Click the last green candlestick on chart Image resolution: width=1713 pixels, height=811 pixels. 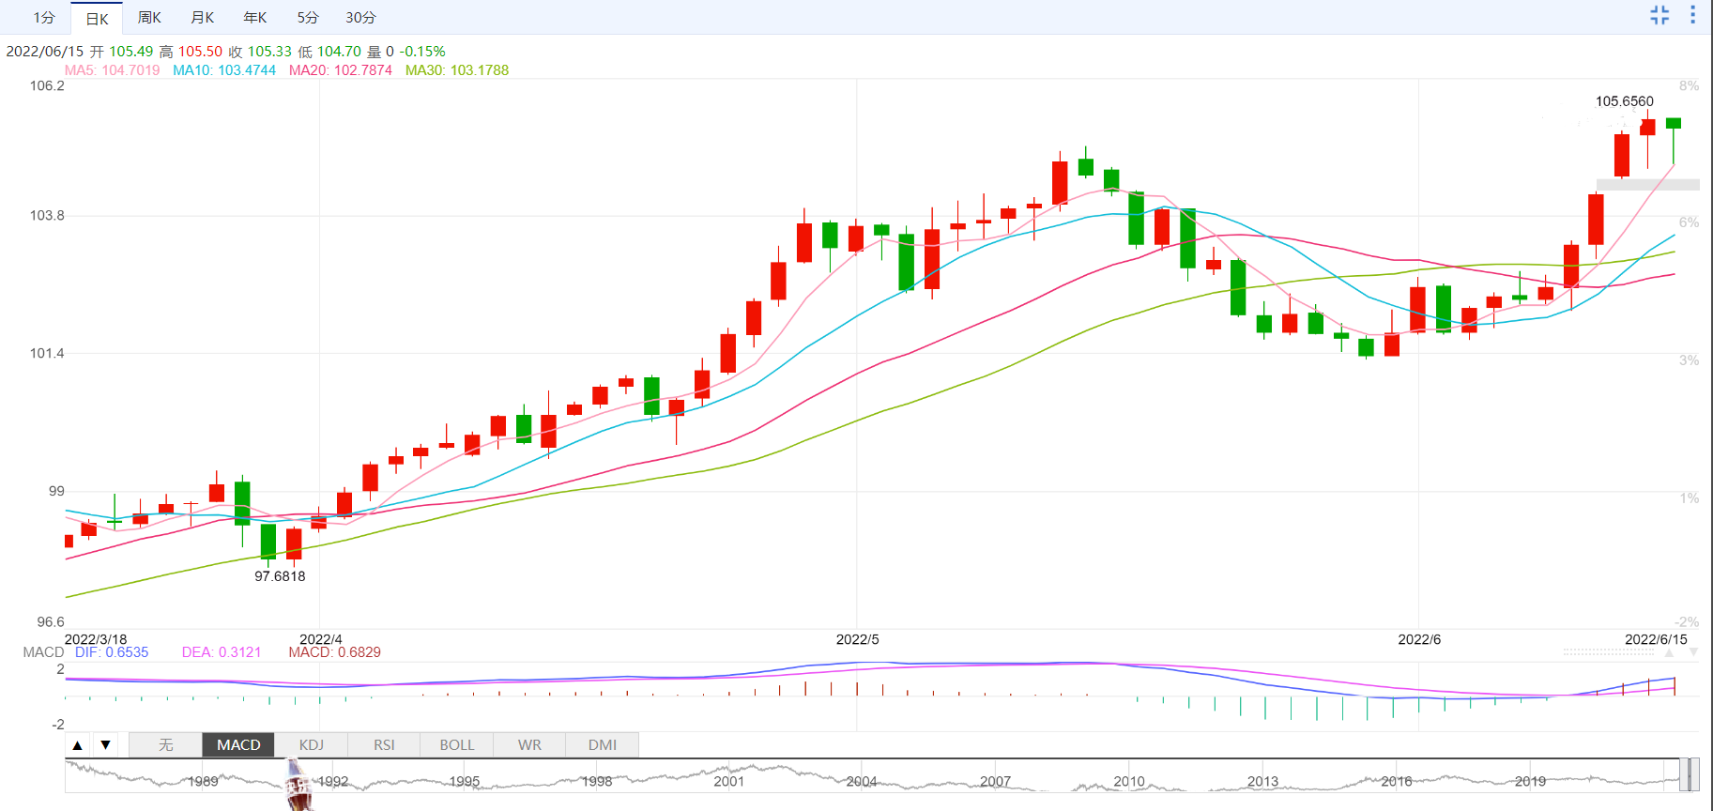(x=1674, y=123)
